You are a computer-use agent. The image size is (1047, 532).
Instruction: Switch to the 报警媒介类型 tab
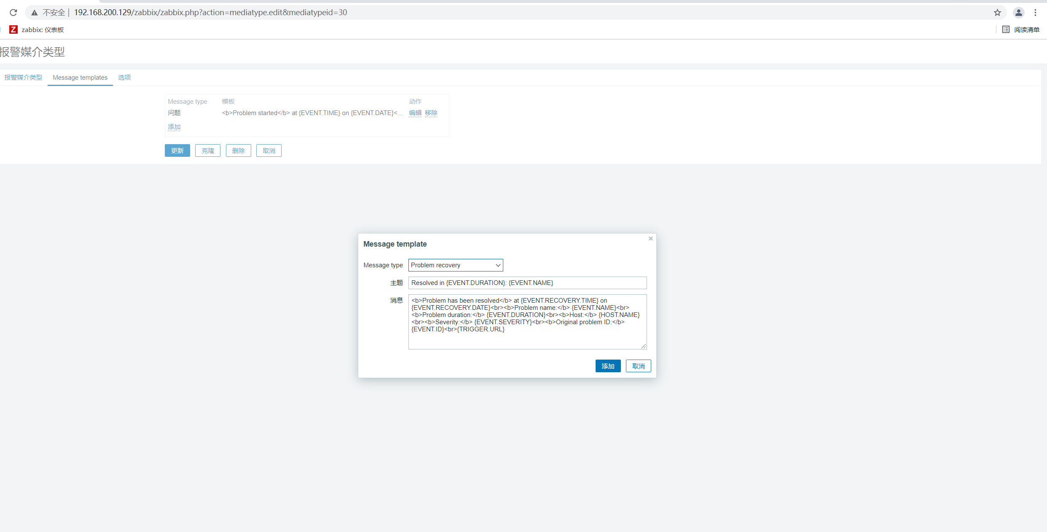(24, 78)
